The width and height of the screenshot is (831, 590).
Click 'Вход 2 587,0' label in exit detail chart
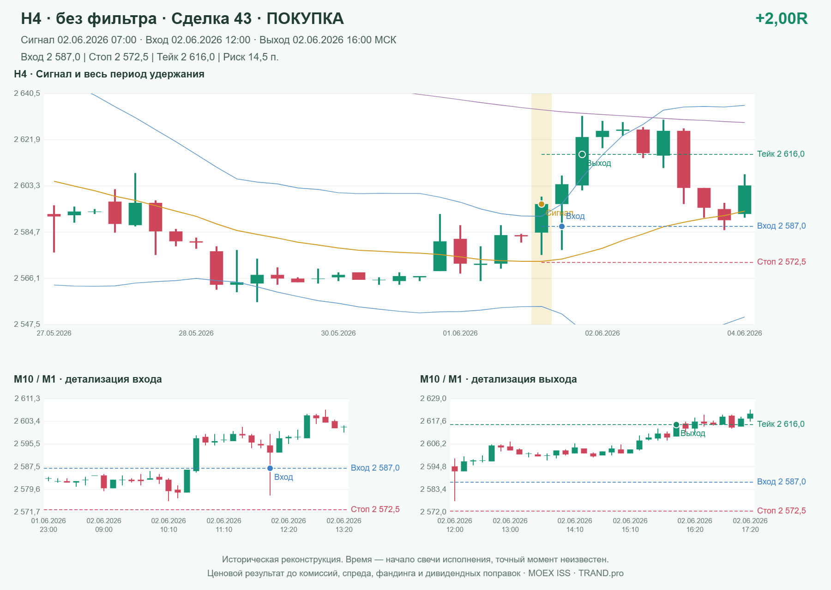tap(781, 482)
